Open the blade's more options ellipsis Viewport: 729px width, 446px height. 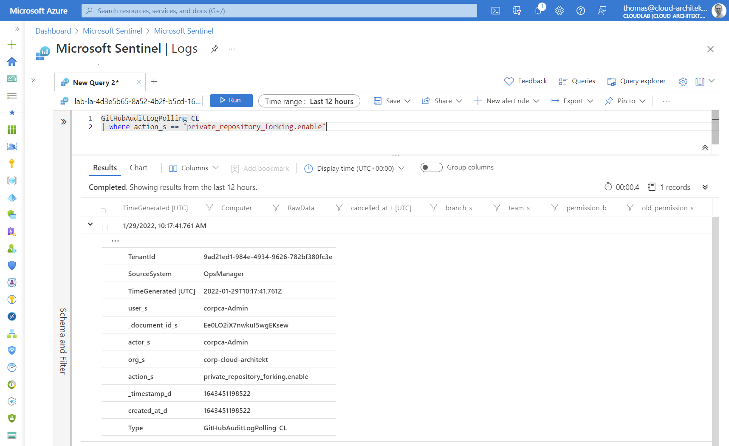click(232, 49)
